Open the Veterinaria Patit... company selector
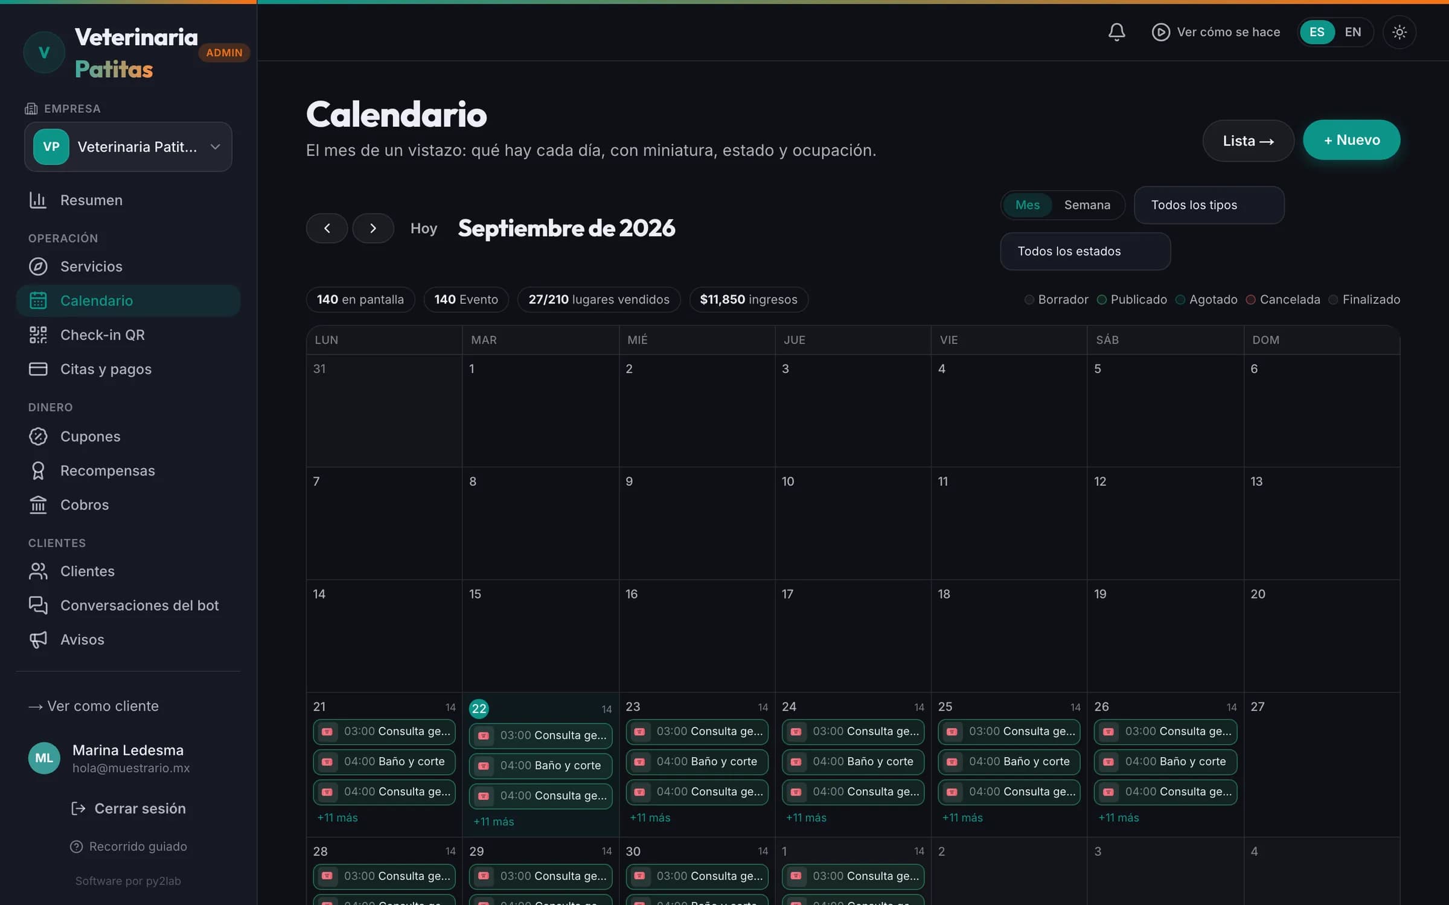 point(128,147)
